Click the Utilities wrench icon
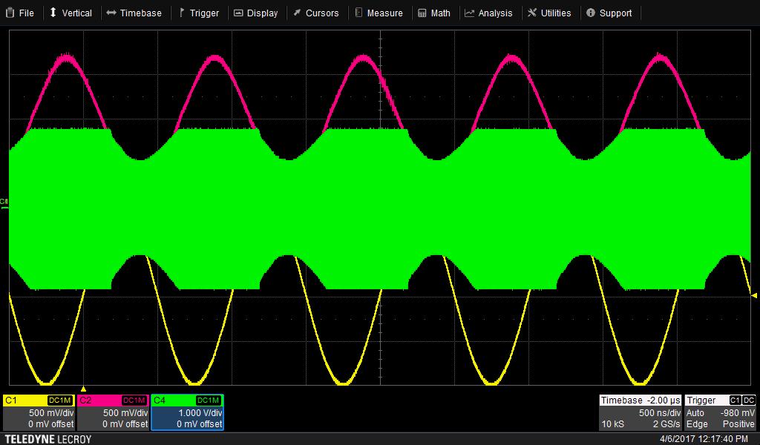760x445 pixels. (x=532, y=13)
